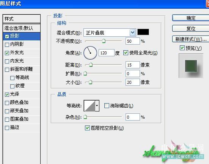This screenshot has width=209, height=164.
Task: Uncheck 图层挖空投影 checkbox
Action: [87, 128]
